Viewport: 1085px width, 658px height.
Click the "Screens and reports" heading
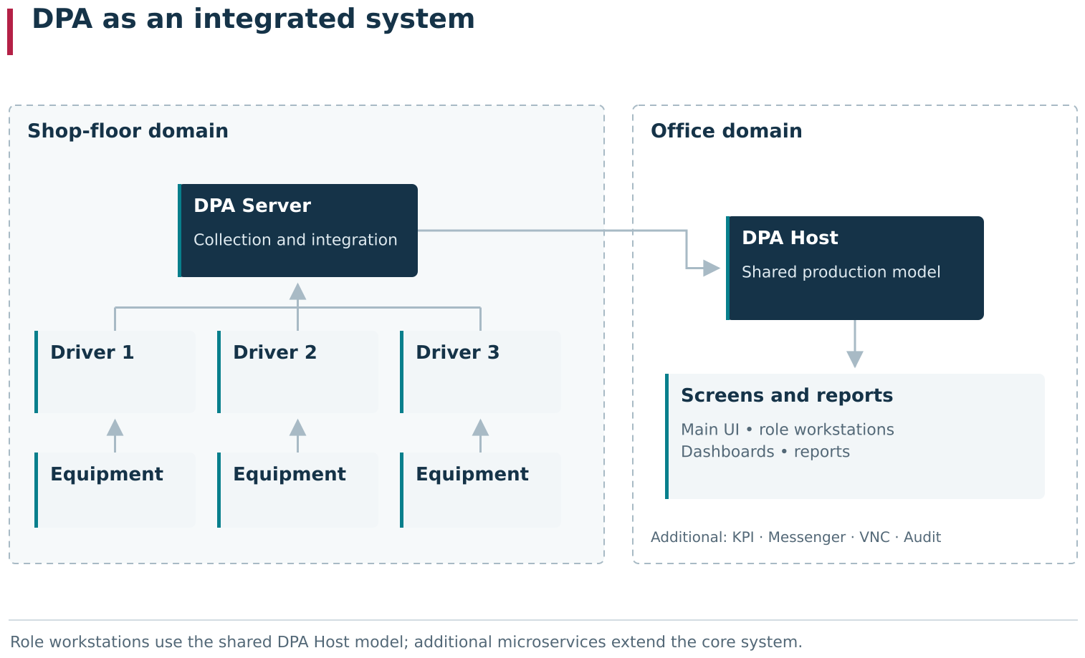[x=787, y=396]
